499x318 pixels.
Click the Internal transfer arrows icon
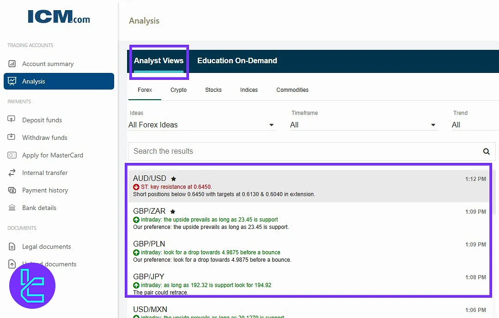click(12, 173)
